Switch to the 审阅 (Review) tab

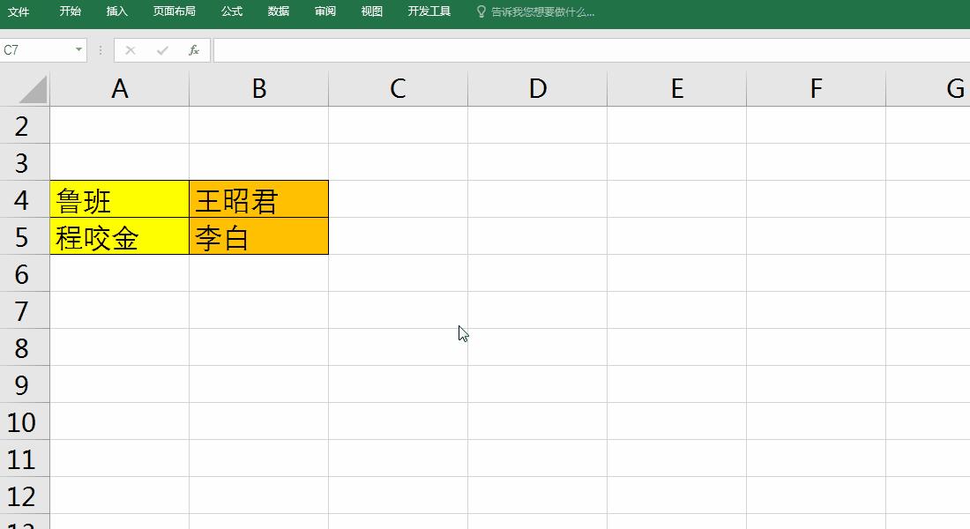pos(325,12)
